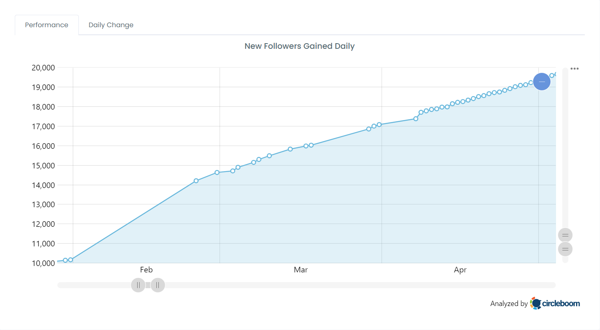Open the chart options menu (three dots)

[x=575, y=68]
